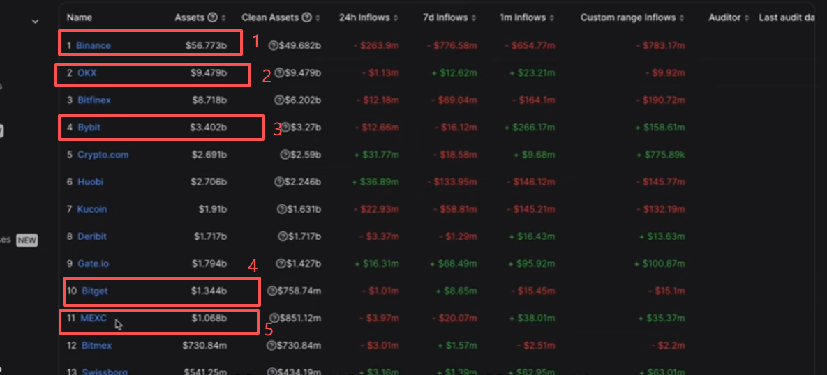Sort by 7d Inflows column
Screen dimensions: 827x375
(x=473, y=17)
